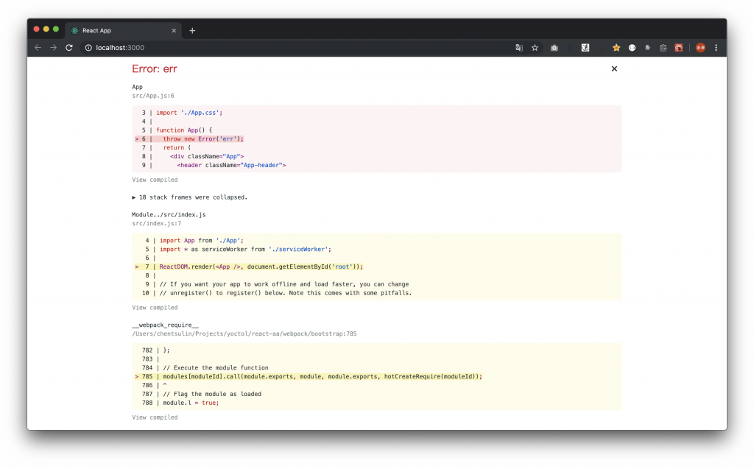
Task: Click the '// Execute the module function' comment
Action: [x=216, y=368]
